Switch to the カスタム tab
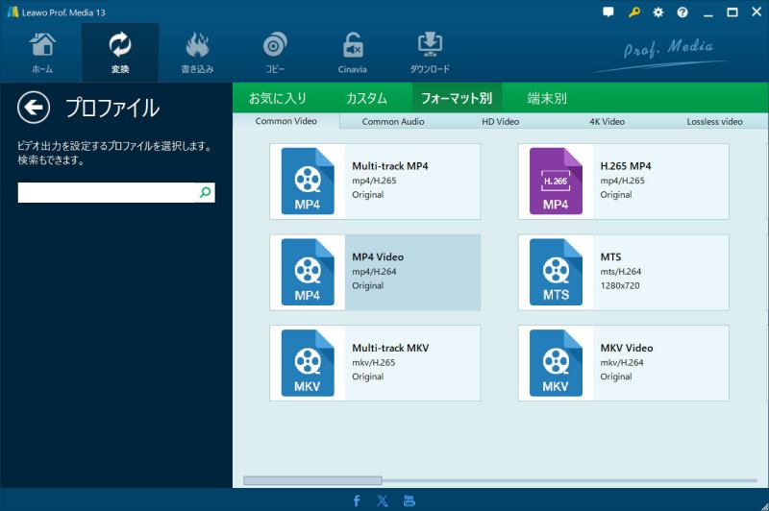Image resolution: width=769 pixels, height=511 pixels. tap(366, 98)
